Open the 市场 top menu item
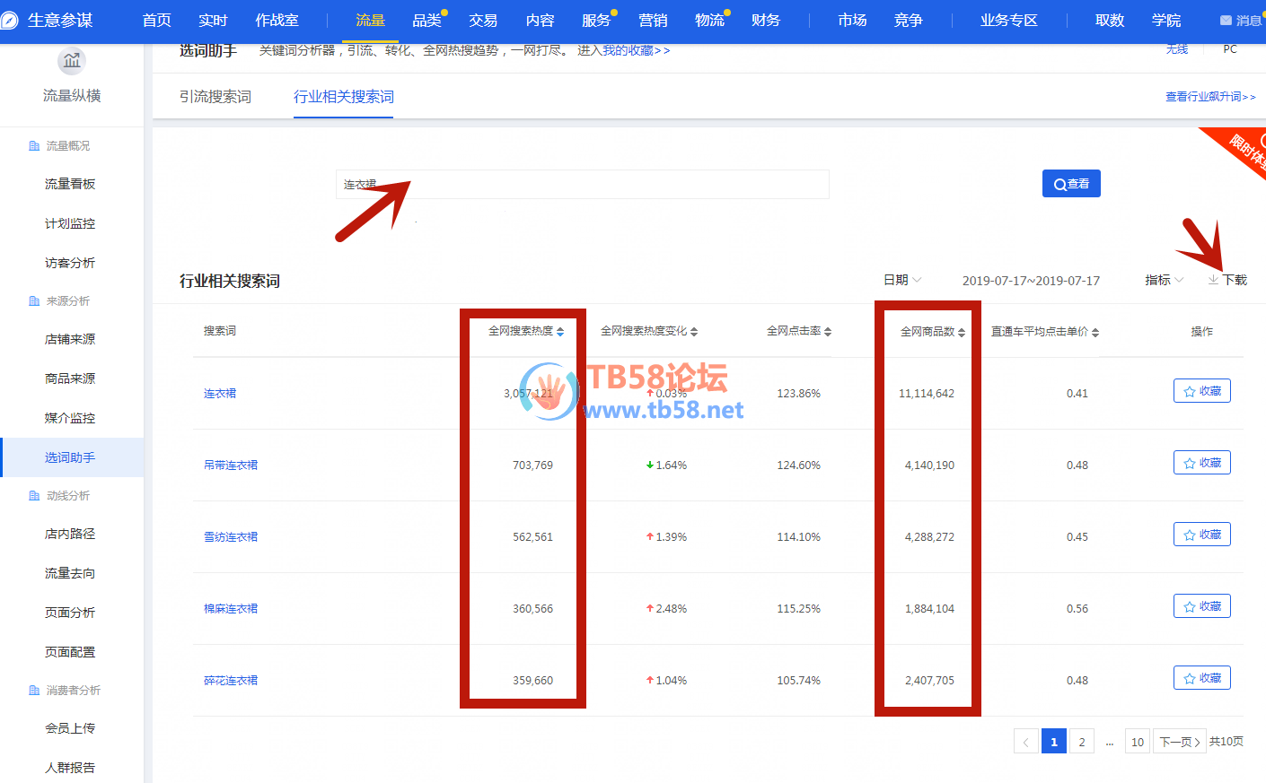 pyautogui.click(x=851, y=20)
